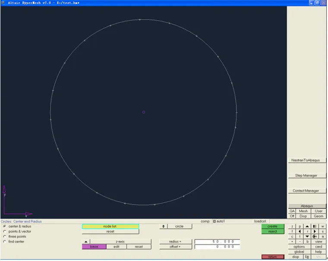
Task: Click the z-axis direction button
Action: click(x=120, y=242)
